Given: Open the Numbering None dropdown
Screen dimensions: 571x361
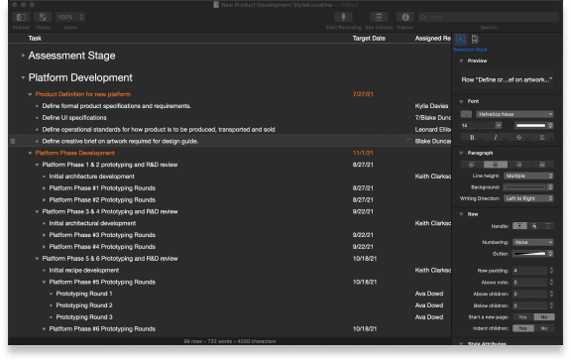Looking at the screenshot, I should click(533, 242).
